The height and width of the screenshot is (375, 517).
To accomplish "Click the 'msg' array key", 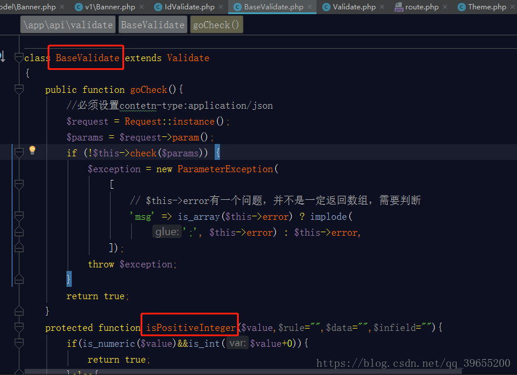I will 142,216.
